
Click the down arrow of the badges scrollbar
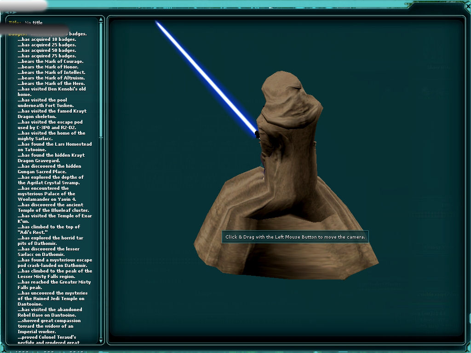101,341
